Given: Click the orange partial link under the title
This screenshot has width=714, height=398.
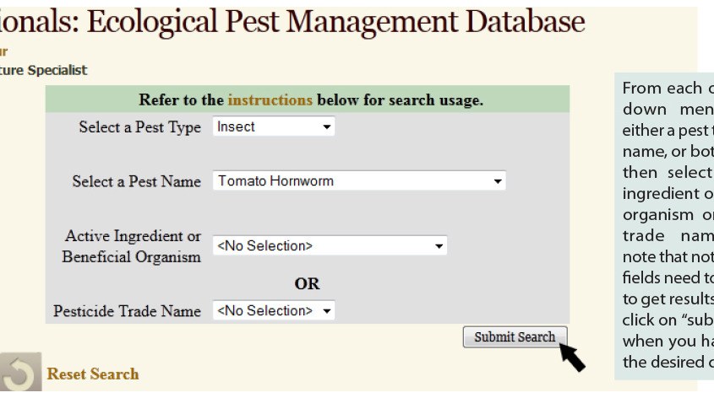Looking at the screenshot, I should coord(4,51).
